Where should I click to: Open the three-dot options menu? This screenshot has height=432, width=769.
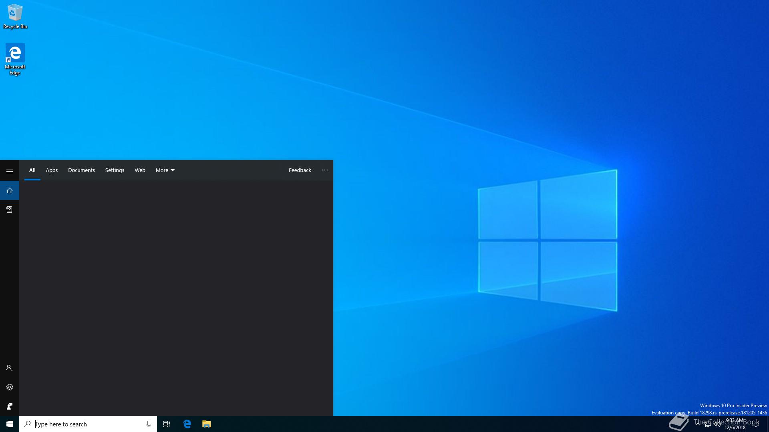pyautogui.click(x=325, y=170)
